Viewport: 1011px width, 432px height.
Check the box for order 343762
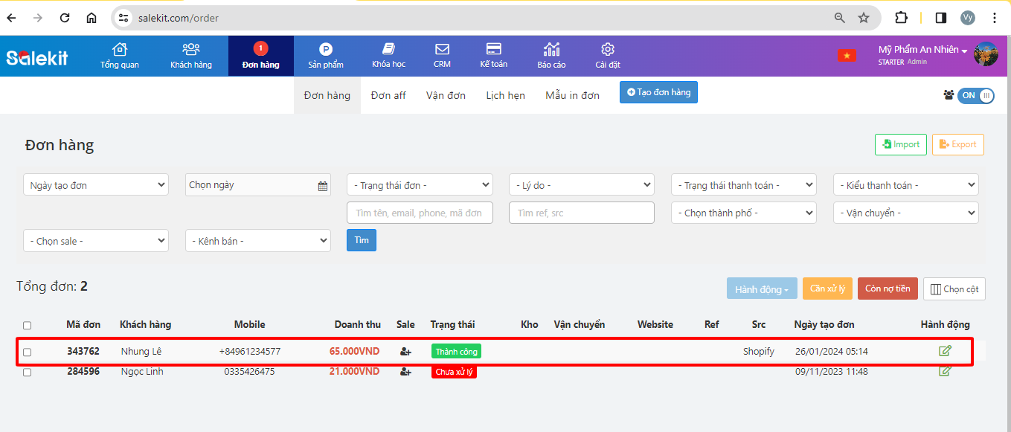(28, 352)
